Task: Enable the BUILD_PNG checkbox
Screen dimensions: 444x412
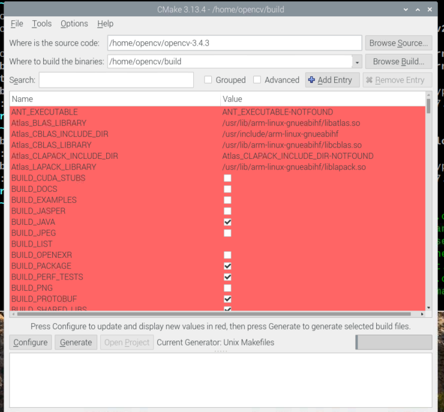Action: 227,288
